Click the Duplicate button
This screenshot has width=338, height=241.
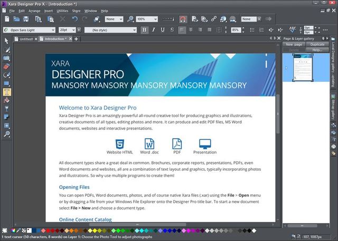click(x=317, y=44)
